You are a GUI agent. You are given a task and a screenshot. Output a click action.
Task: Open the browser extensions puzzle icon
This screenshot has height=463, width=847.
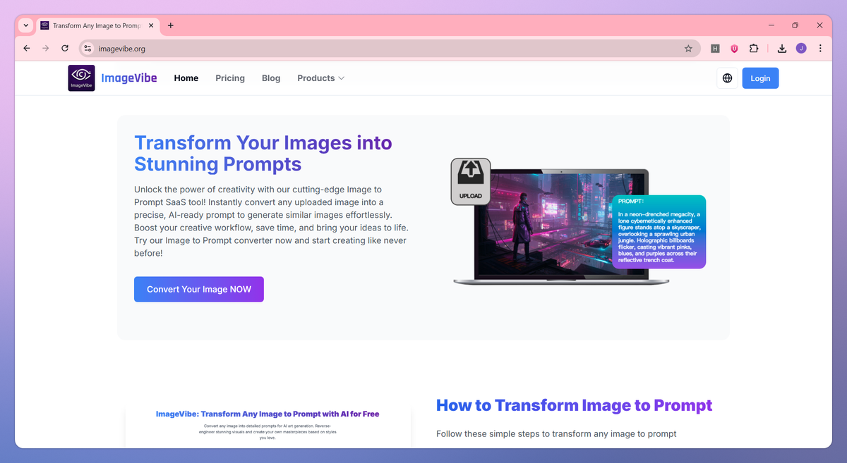(754, 48)
